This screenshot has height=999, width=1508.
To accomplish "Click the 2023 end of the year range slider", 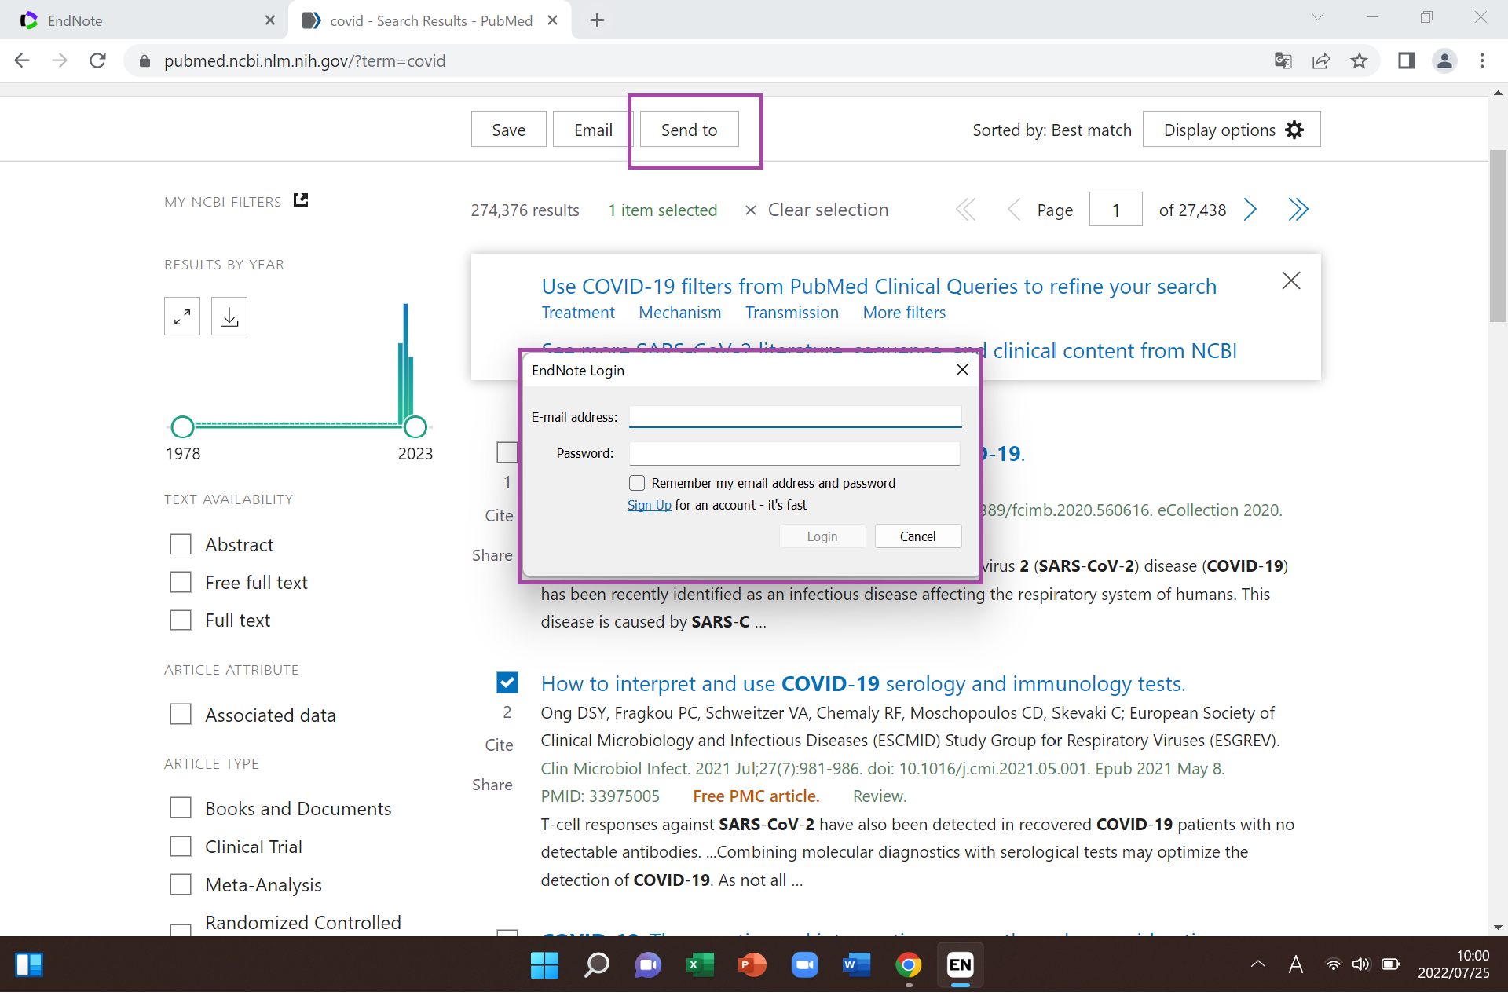I will pyautogui.click(x=415, y=426).
